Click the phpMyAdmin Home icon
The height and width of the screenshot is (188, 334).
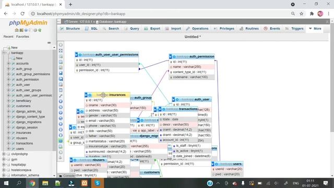17,30
